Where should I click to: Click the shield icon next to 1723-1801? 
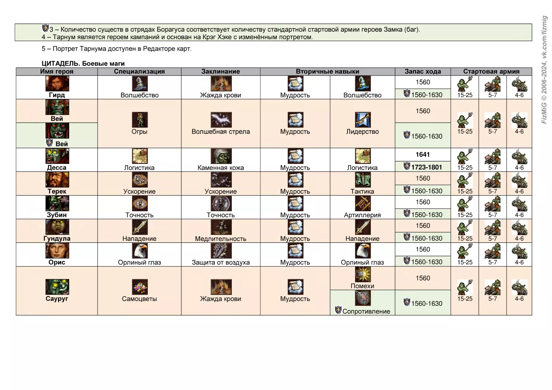pos(407,166)
